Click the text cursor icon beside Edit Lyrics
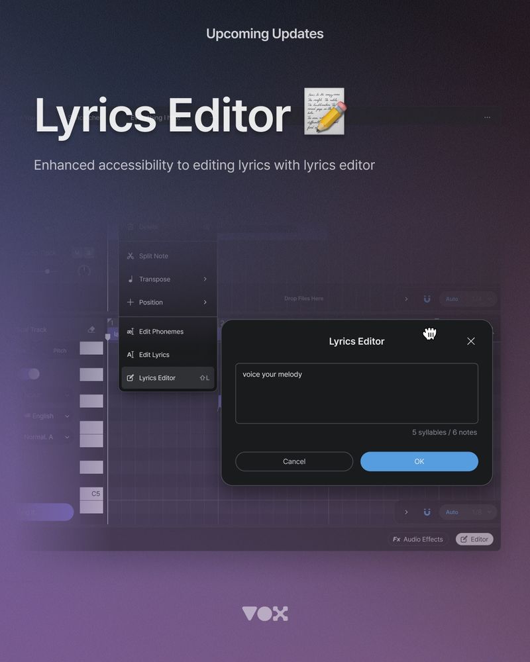This screenshot has height=662, width=530. tap(130, 355)
